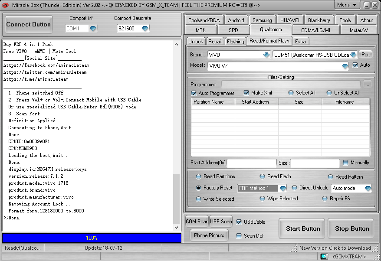Enable the Scan Def checkbox
The image size is (381, 261).
pos(239,236)
